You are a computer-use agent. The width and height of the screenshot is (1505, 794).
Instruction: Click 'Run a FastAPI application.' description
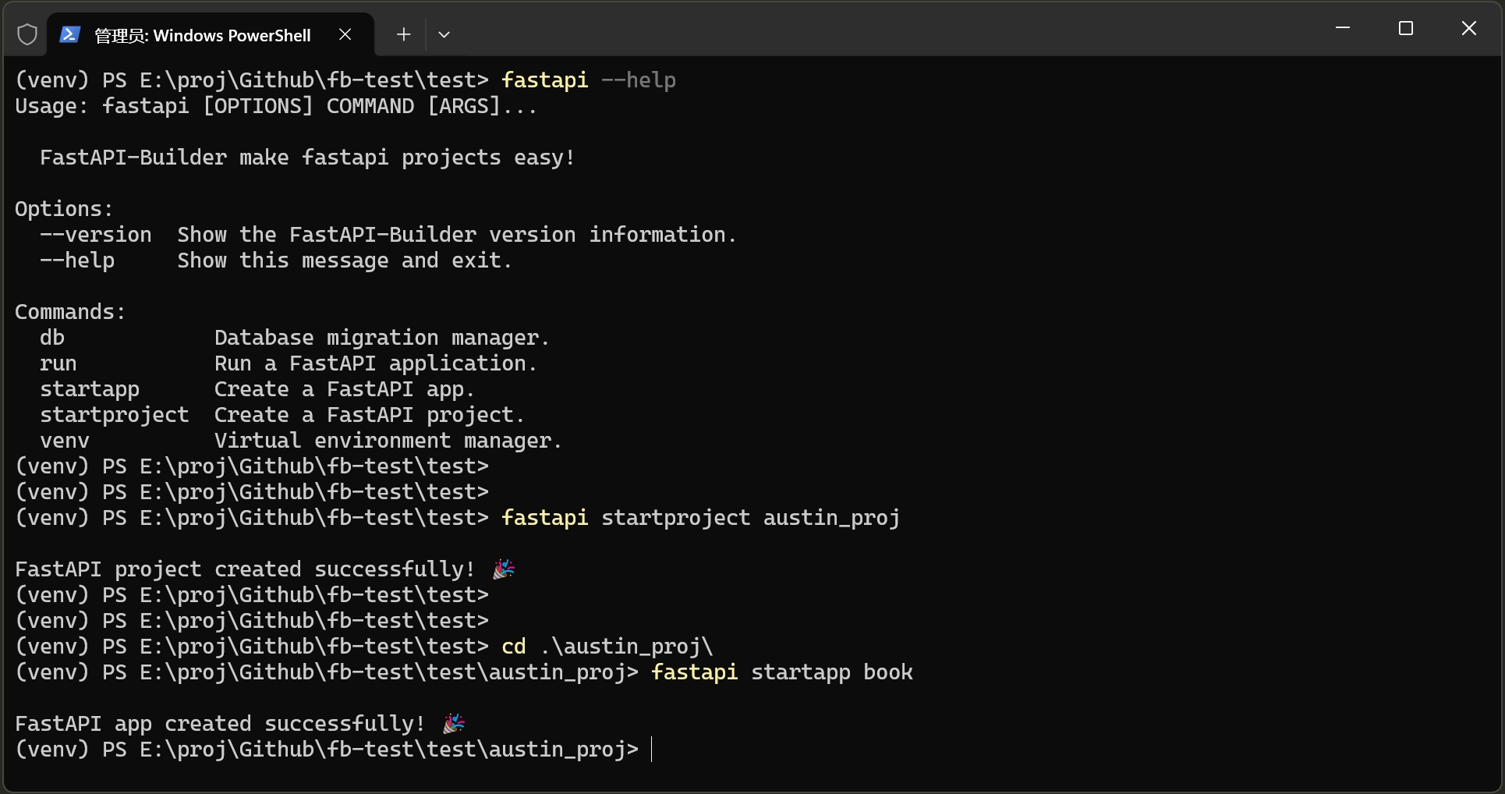376,363
